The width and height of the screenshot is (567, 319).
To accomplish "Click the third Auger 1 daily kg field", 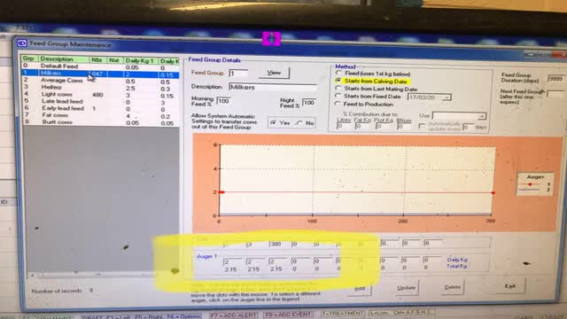I will (x=278, y=261).
